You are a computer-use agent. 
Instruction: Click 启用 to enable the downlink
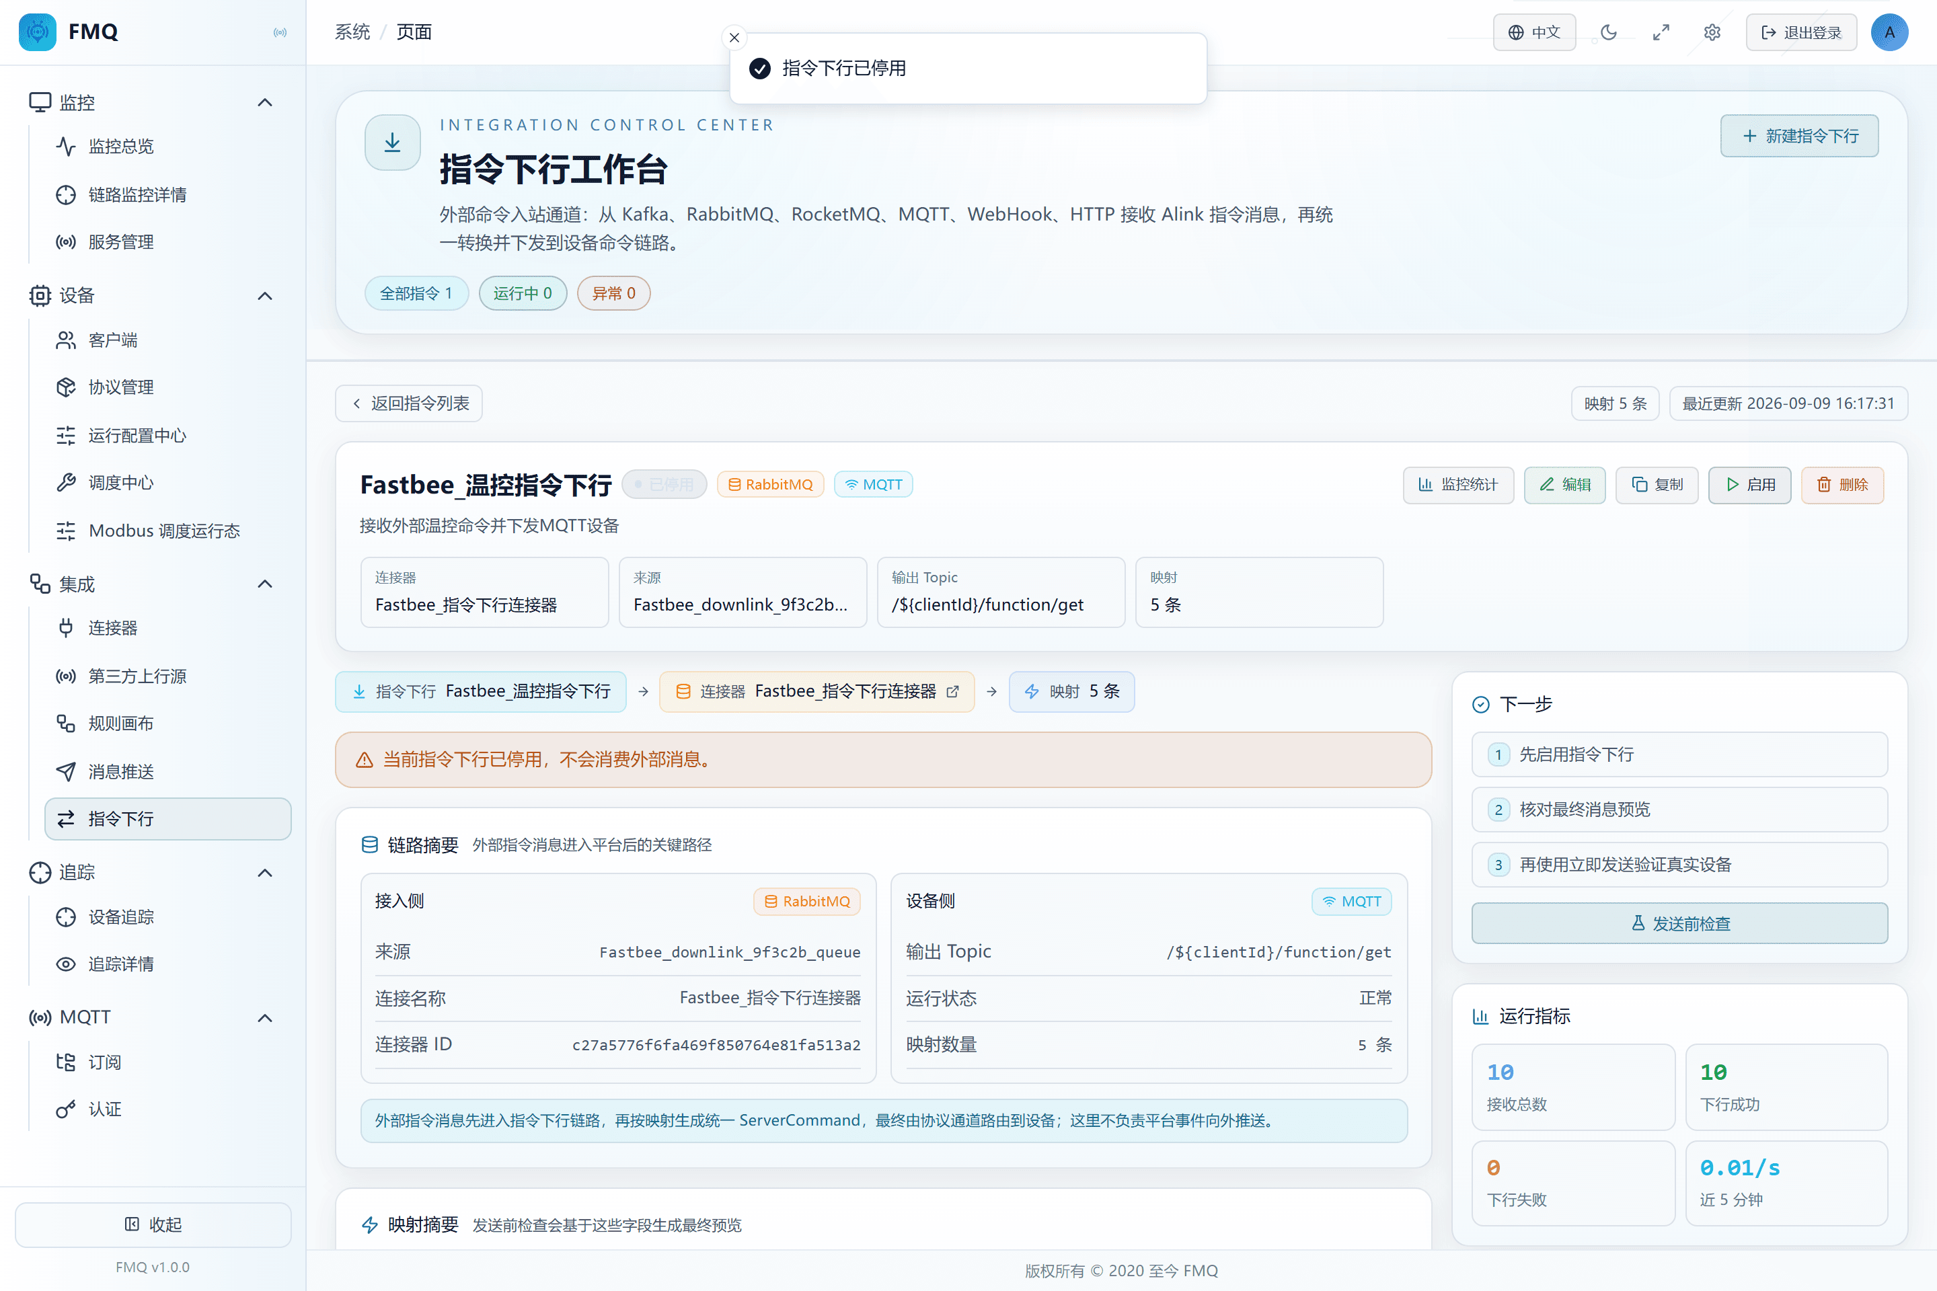[x=1749, y=485]
